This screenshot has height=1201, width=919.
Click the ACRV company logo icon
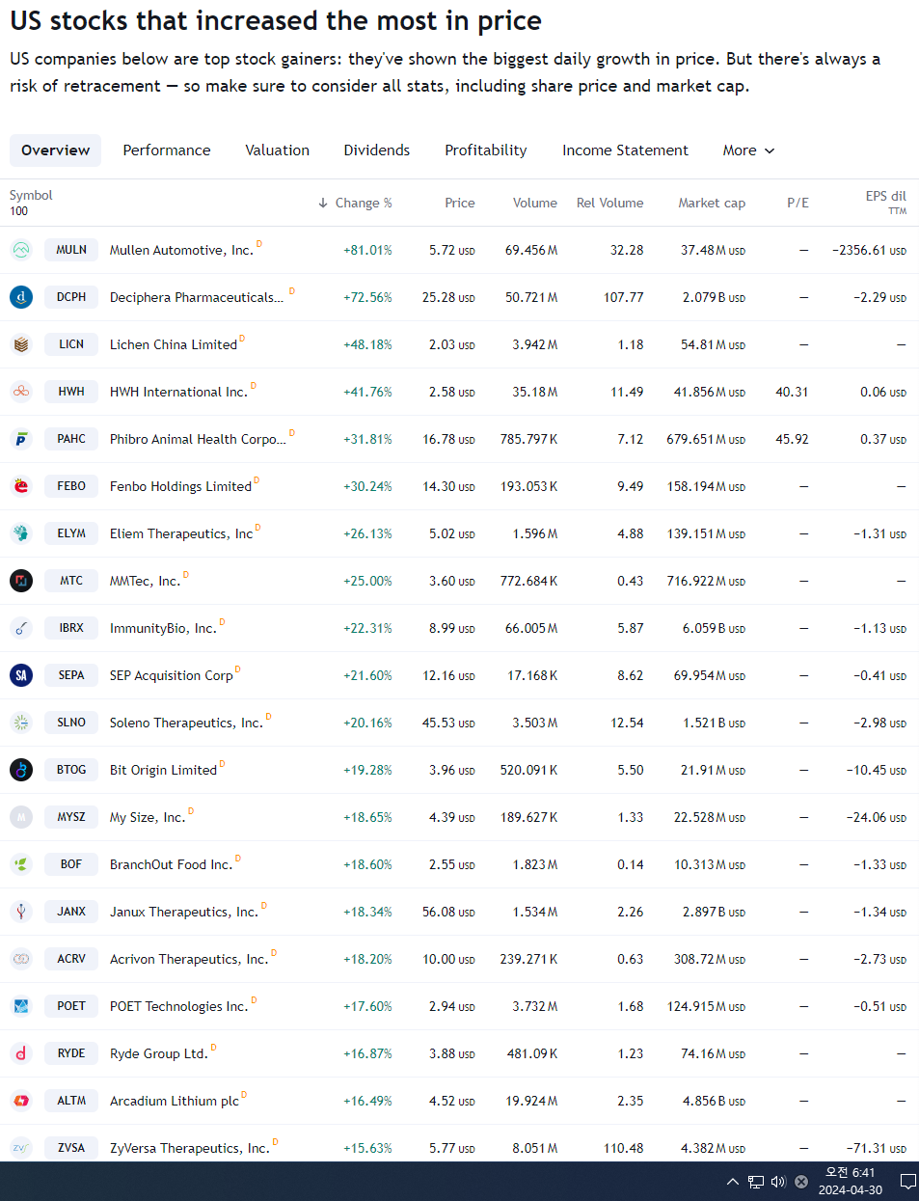[21, 959]
